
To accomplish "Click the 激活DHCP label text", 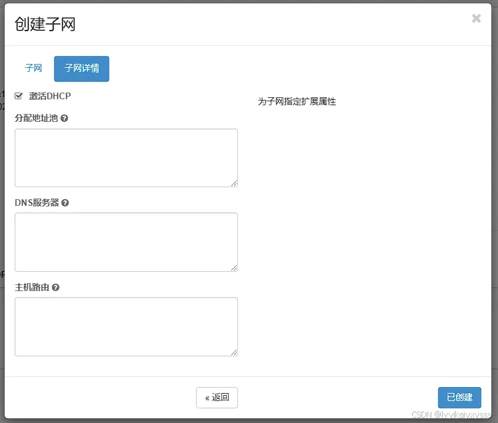I will 50,96.
